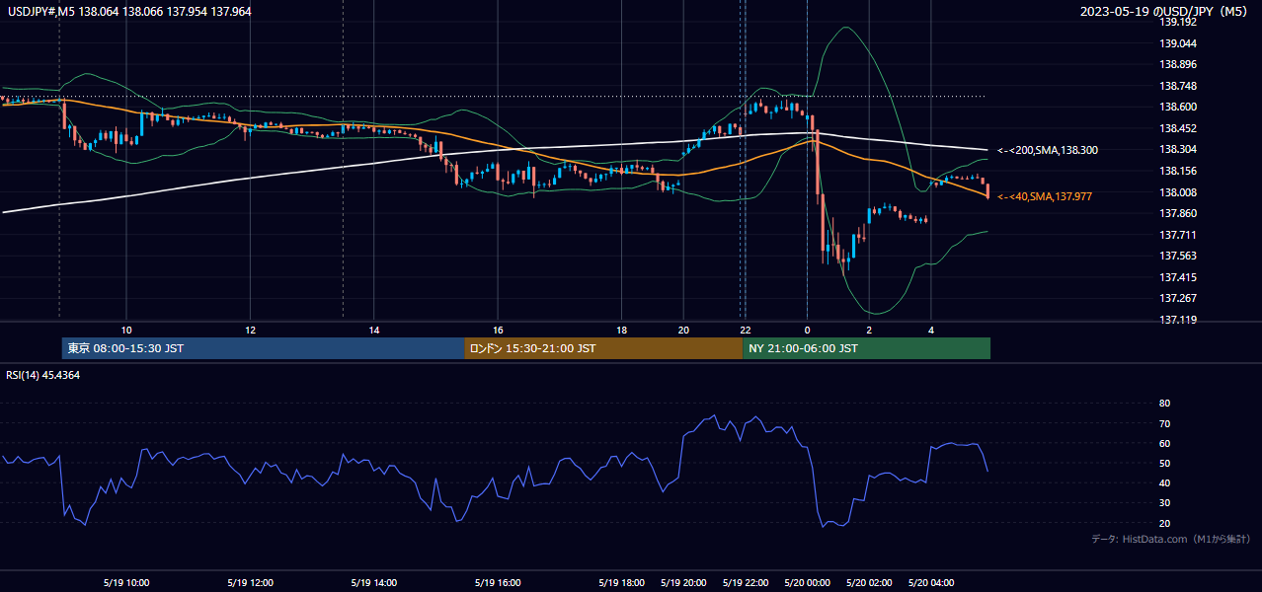Click price axis label 138.896
This screenshot has width=1262, height=592.
coord(1178,64)
